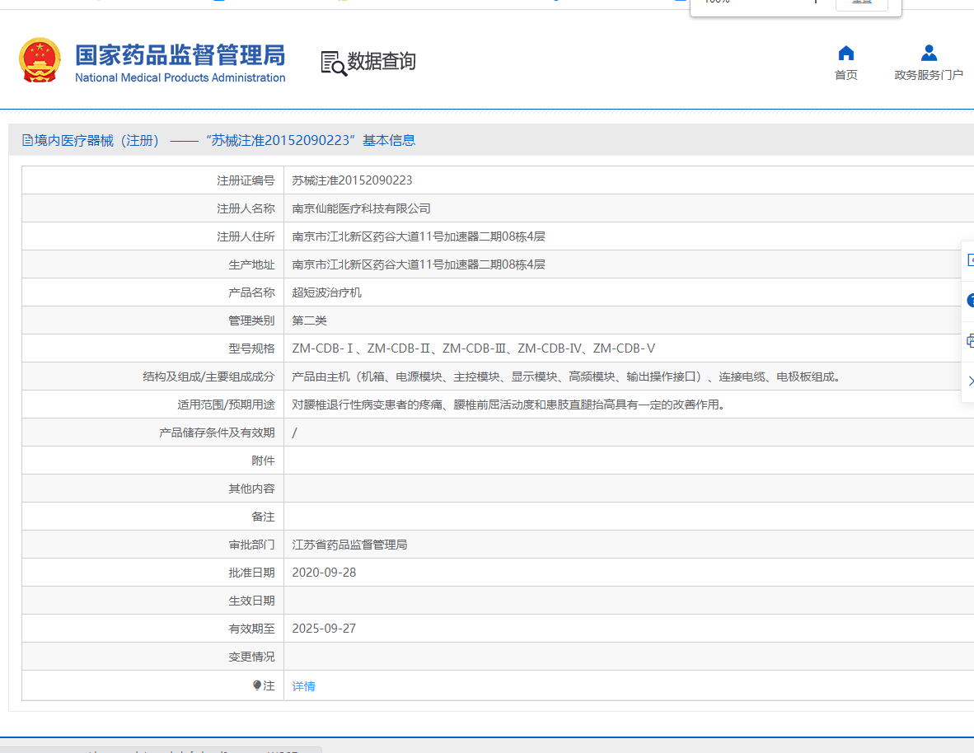This screenshot has width=974, height=753.
Task: Click the printer icon in side panel
Action: coord(970,340)
